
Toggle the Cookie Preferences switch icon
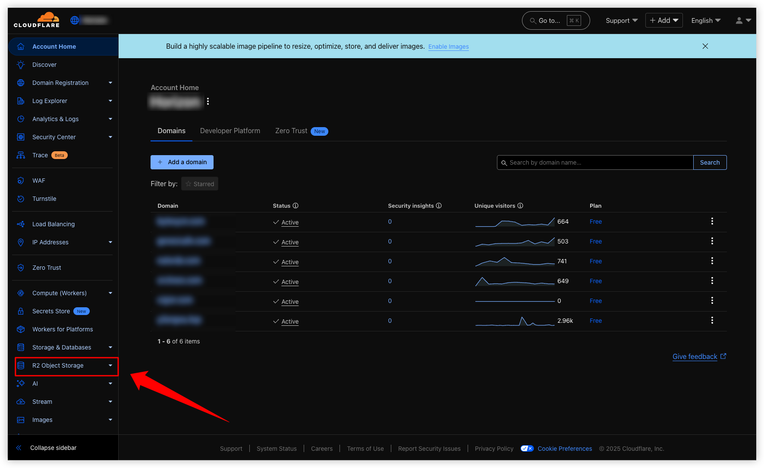(x=527, y=449)
